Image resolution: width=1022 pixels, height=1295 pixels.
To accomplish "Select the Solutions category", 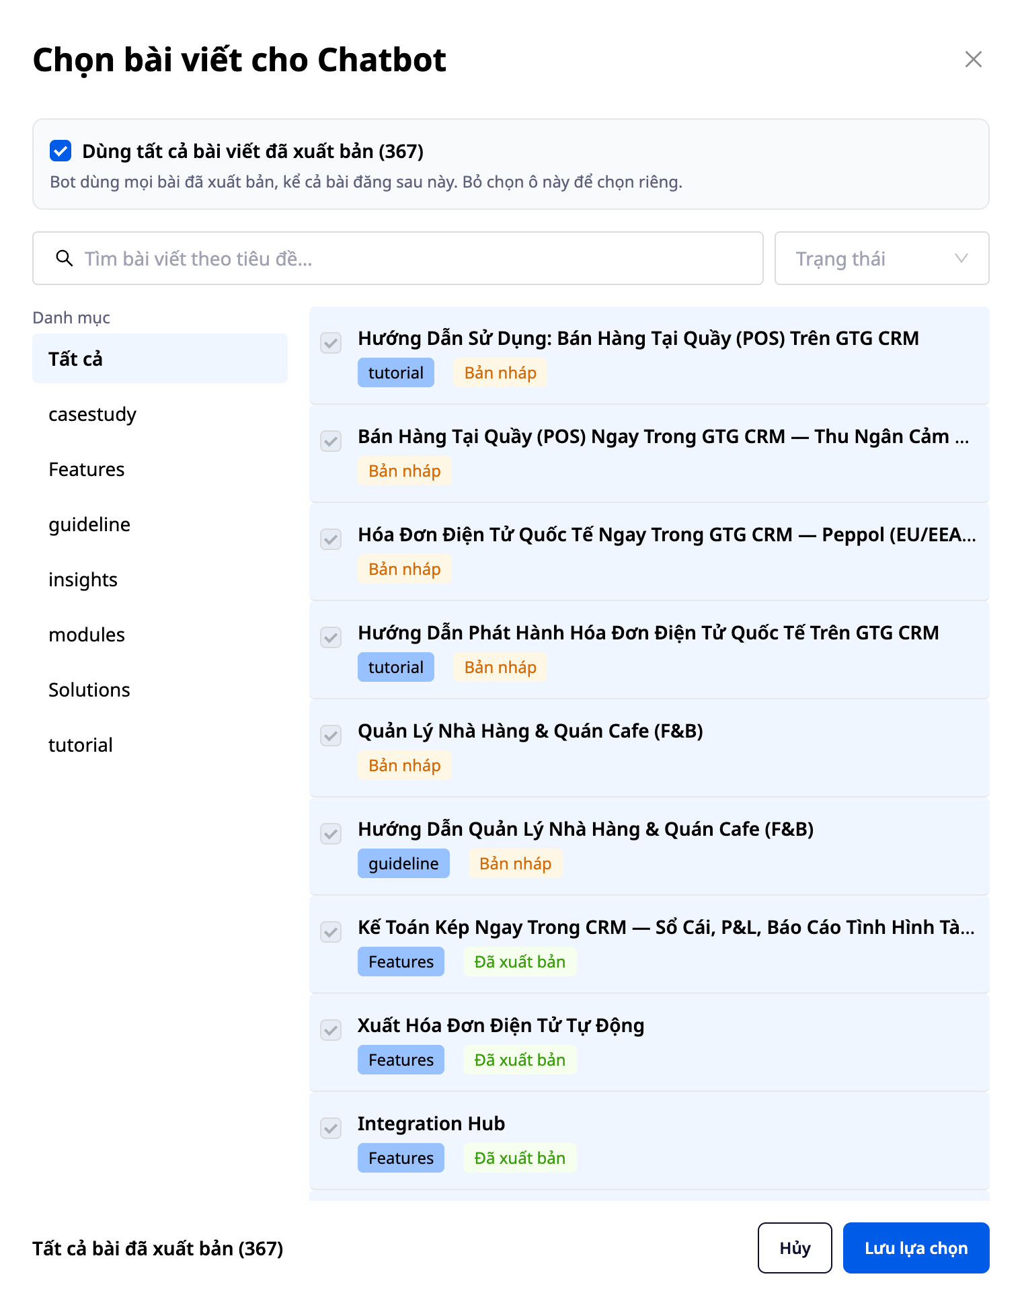I will [160, 690].
